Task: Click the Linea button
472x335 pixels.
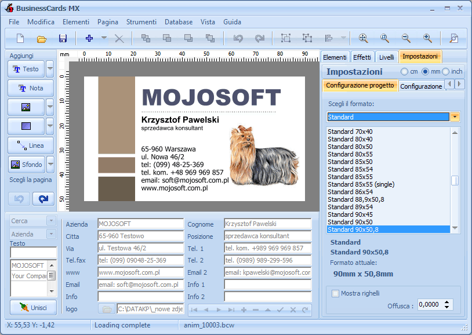Action: click(31, 145)
